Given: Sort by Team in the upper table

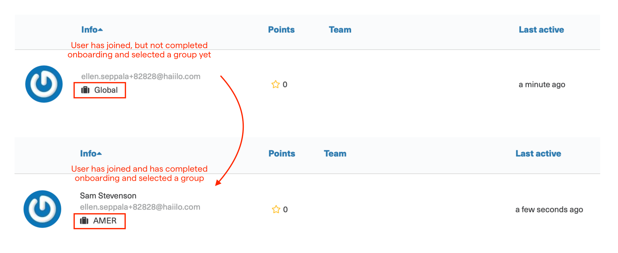Looking at the screenshot, I should click(x=340, y=30).
